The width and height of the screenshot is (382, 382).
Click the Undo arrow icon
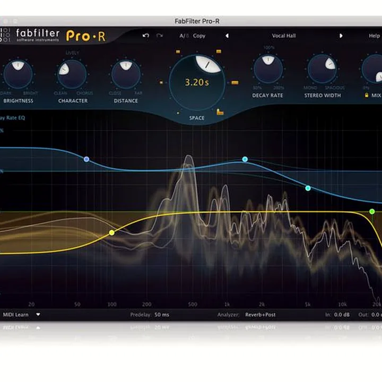[x=146, y=36]
